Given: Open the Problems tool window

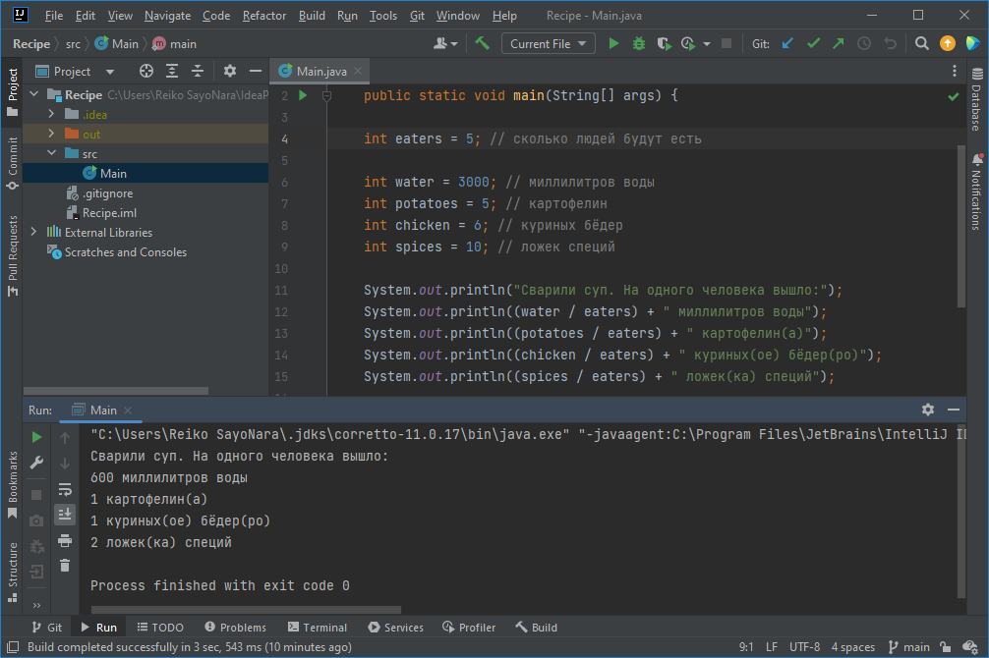Looking at the screenshot, I should point(236,627).
